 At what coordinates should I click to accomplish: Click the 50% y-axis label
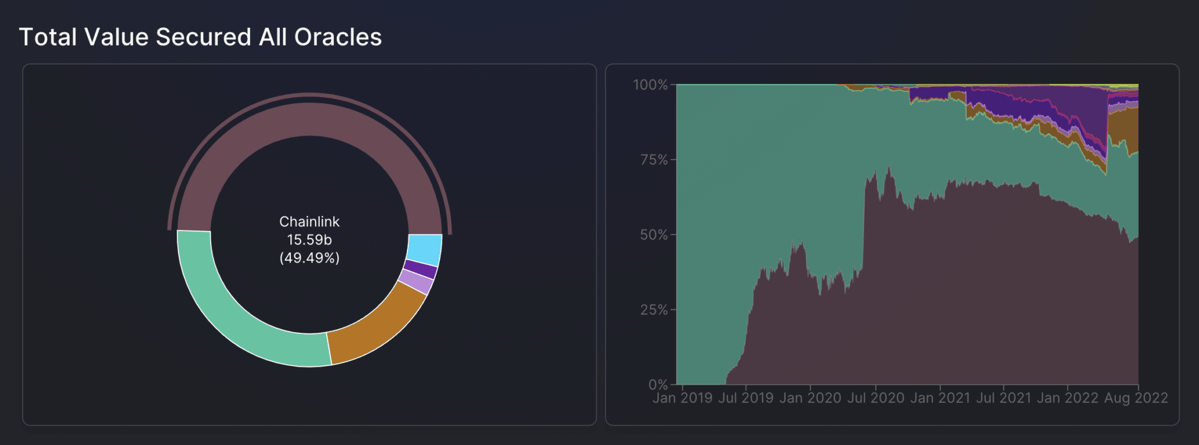(x=653, y=235)
